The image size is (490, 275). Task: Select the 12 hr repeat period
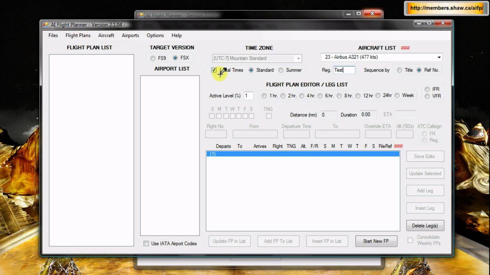pyautogui.click(x=358, y=95)
